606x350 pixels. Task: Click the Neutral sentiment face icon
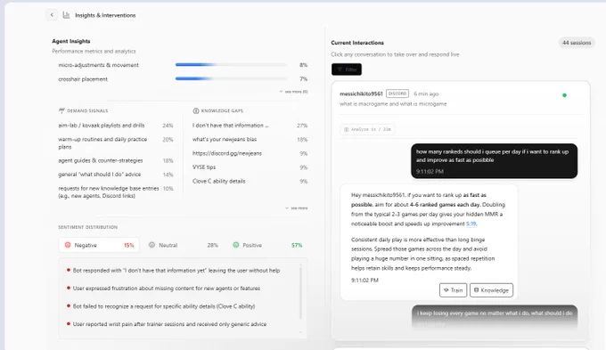[x=151, y=245]
